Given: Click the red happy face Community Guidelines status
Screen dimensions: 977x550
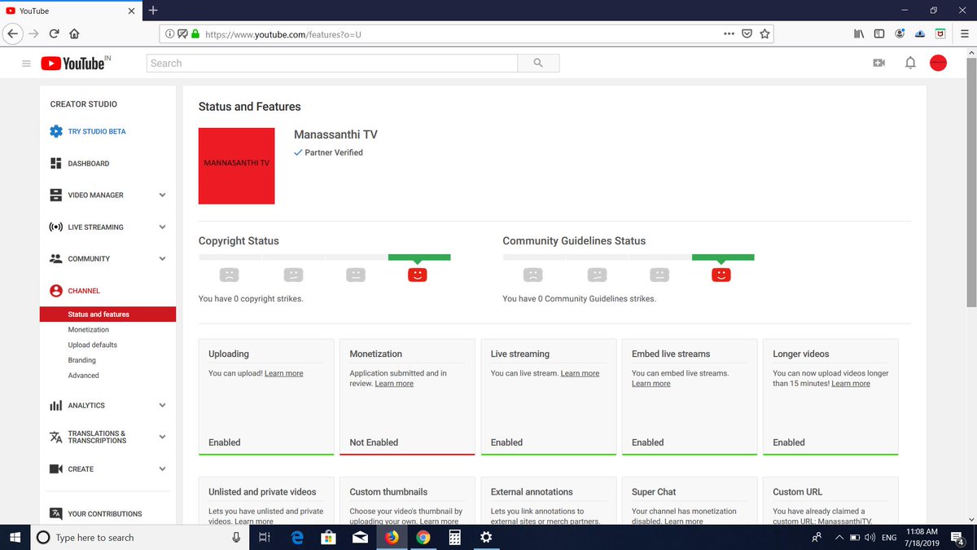Looking at the screenshot, I should pos(721,275).
